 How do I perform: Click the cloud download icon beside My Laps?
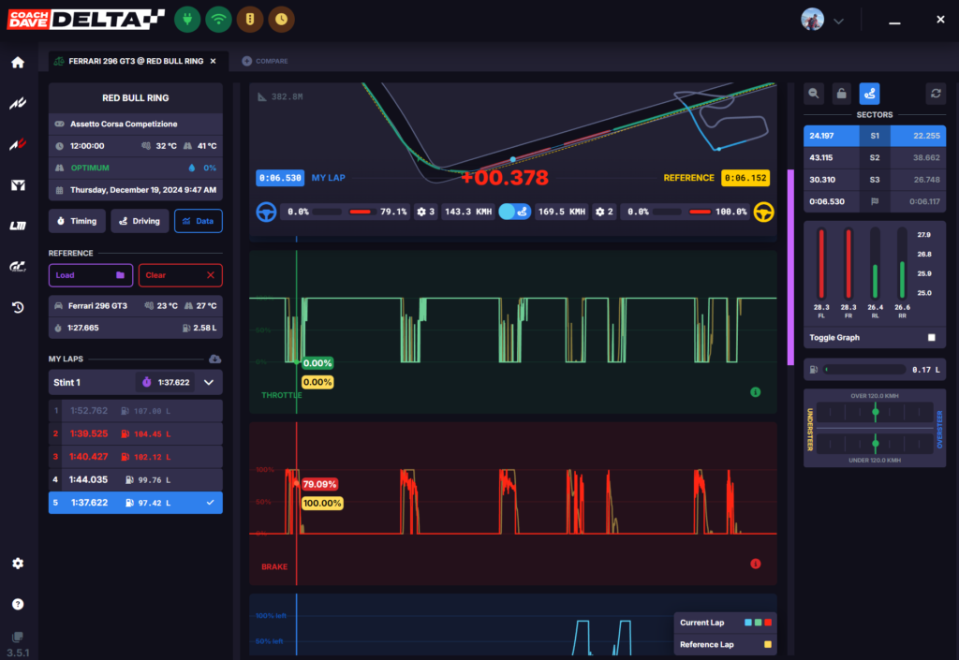coord(214,359)
